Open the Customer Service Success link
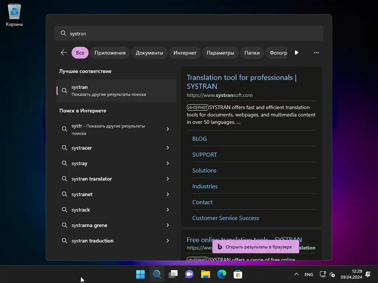This screenshot has width=378, height=283. pyautogui.click(x=226, y=218)
